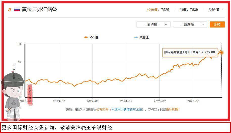Click the 黄金与外汇储备 title
231x133 pixels.
pyautogui.click(x=39, y=10)
